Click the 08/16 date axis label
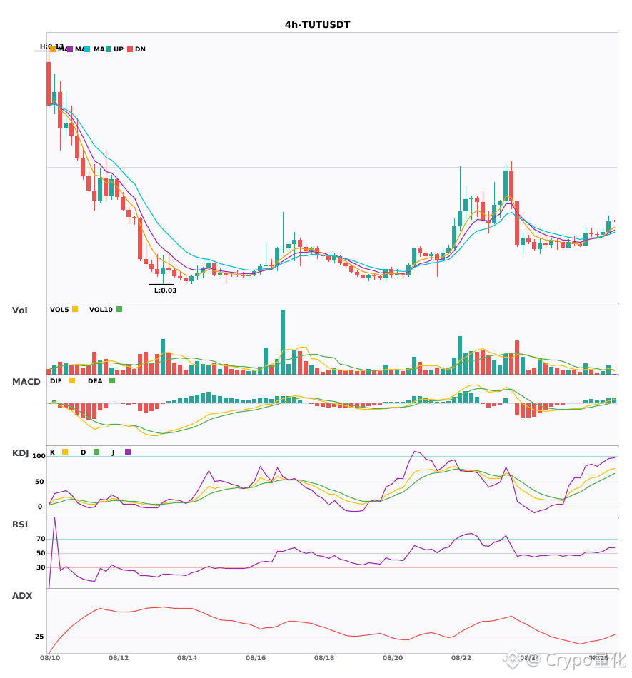632x678 pixels. (x=256, y=658)
